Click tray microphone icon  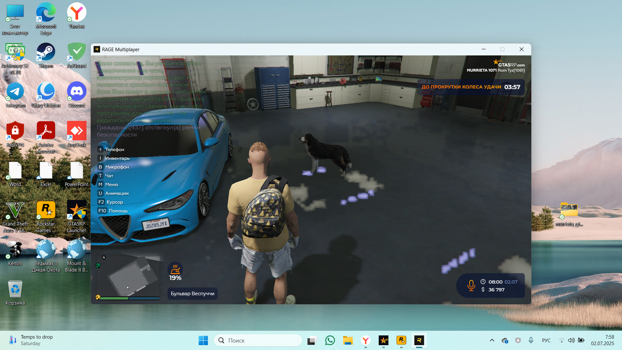pos(531,340)
